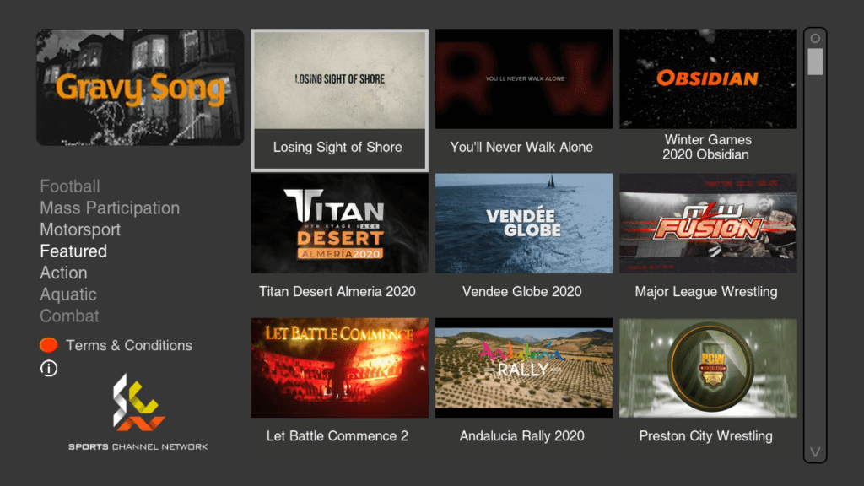The height and width of the screenshot is (486, 864).
Task: Select the Featured category
Action: (73, 251)
